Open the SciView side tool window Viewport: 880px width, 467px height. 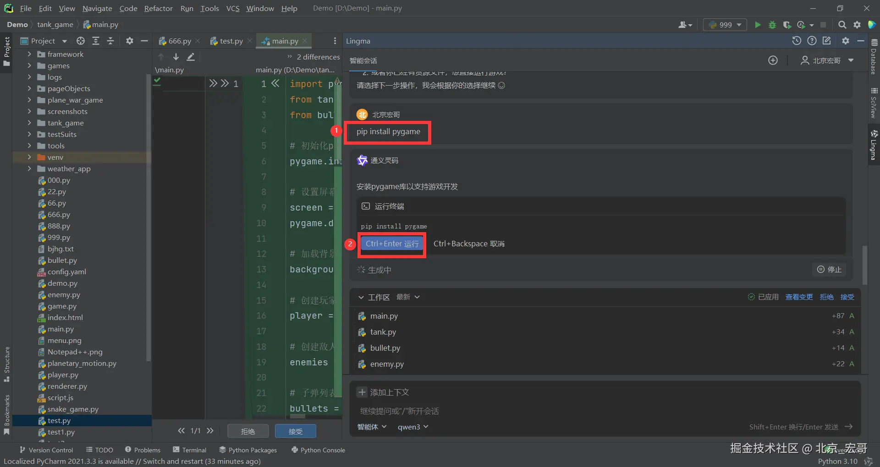point(874,103)
